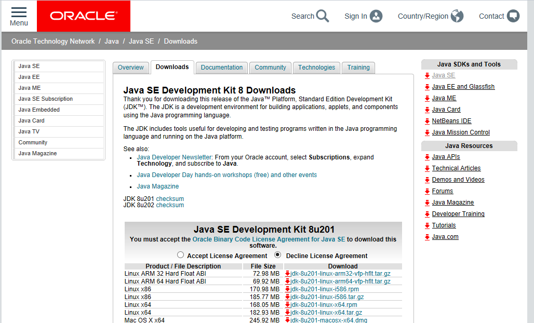Open the JDK 8u202 checksum link

coord(170,205)
